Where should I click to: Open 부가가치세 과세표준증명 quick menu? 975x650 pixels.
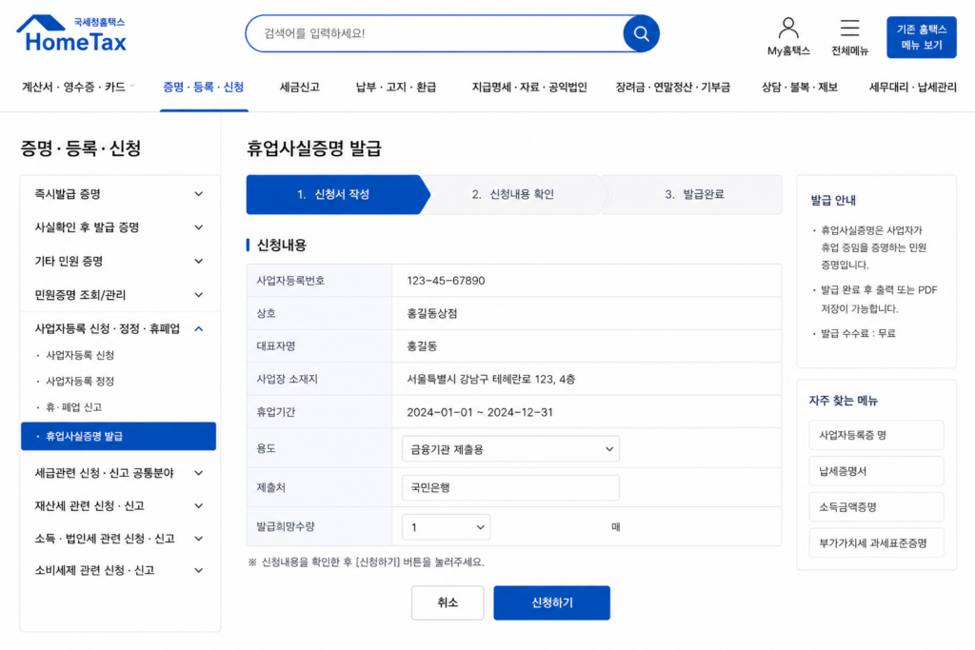click(x=876, y=543)
